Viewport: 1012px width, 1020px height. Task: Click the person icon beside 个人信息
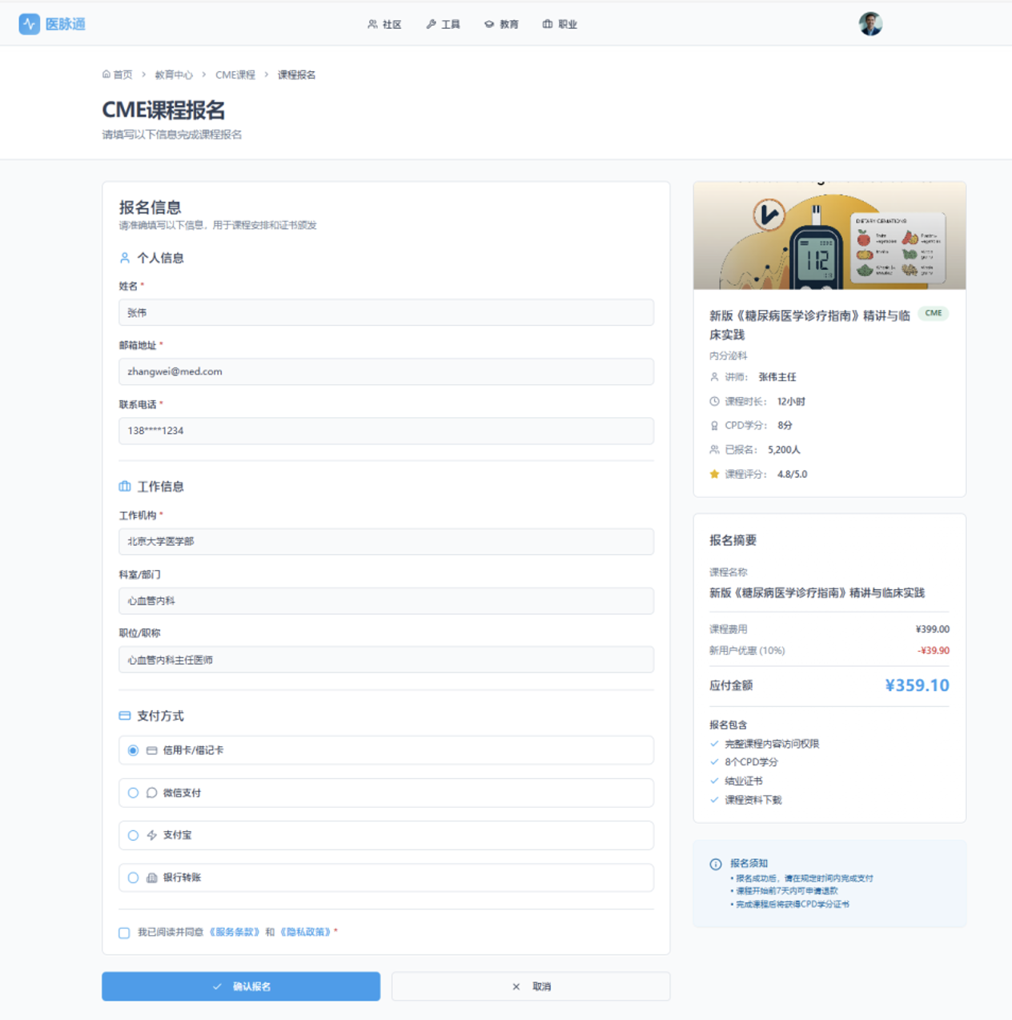click(125, 258)
